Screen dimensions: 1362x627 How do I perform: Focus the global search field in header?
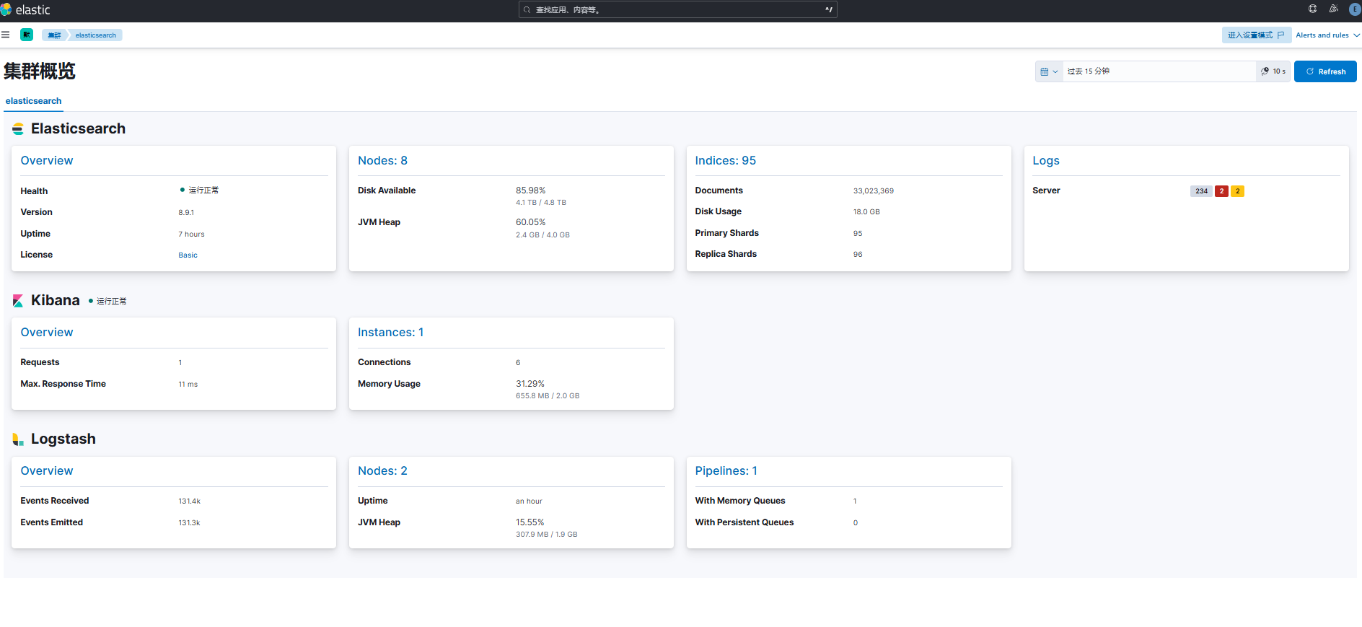point(677,10)
